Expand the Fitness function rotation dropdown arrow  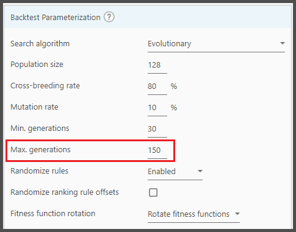click(237, 214)
